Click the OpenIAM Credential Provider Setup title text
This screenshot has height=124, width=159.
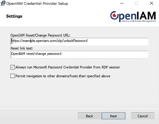37,3
